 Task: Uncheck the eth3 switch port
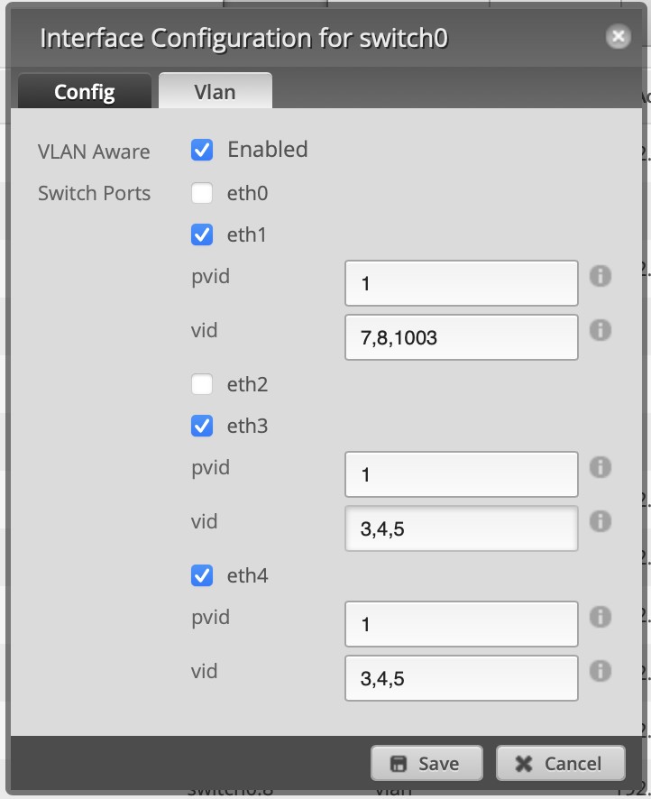(x=202, y=426)
